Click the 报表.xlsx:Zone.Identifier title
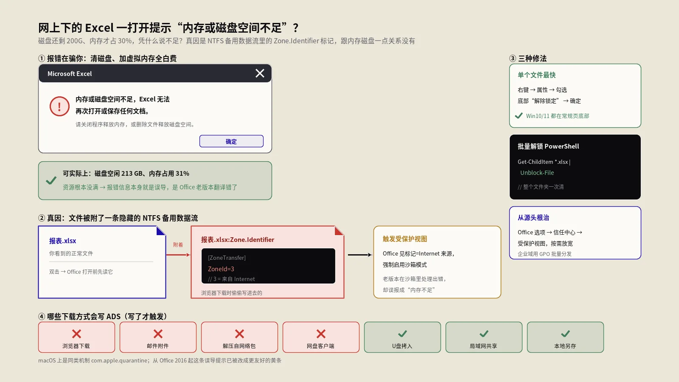Screen dimensions: 679x382 click(x=238, y=240)
